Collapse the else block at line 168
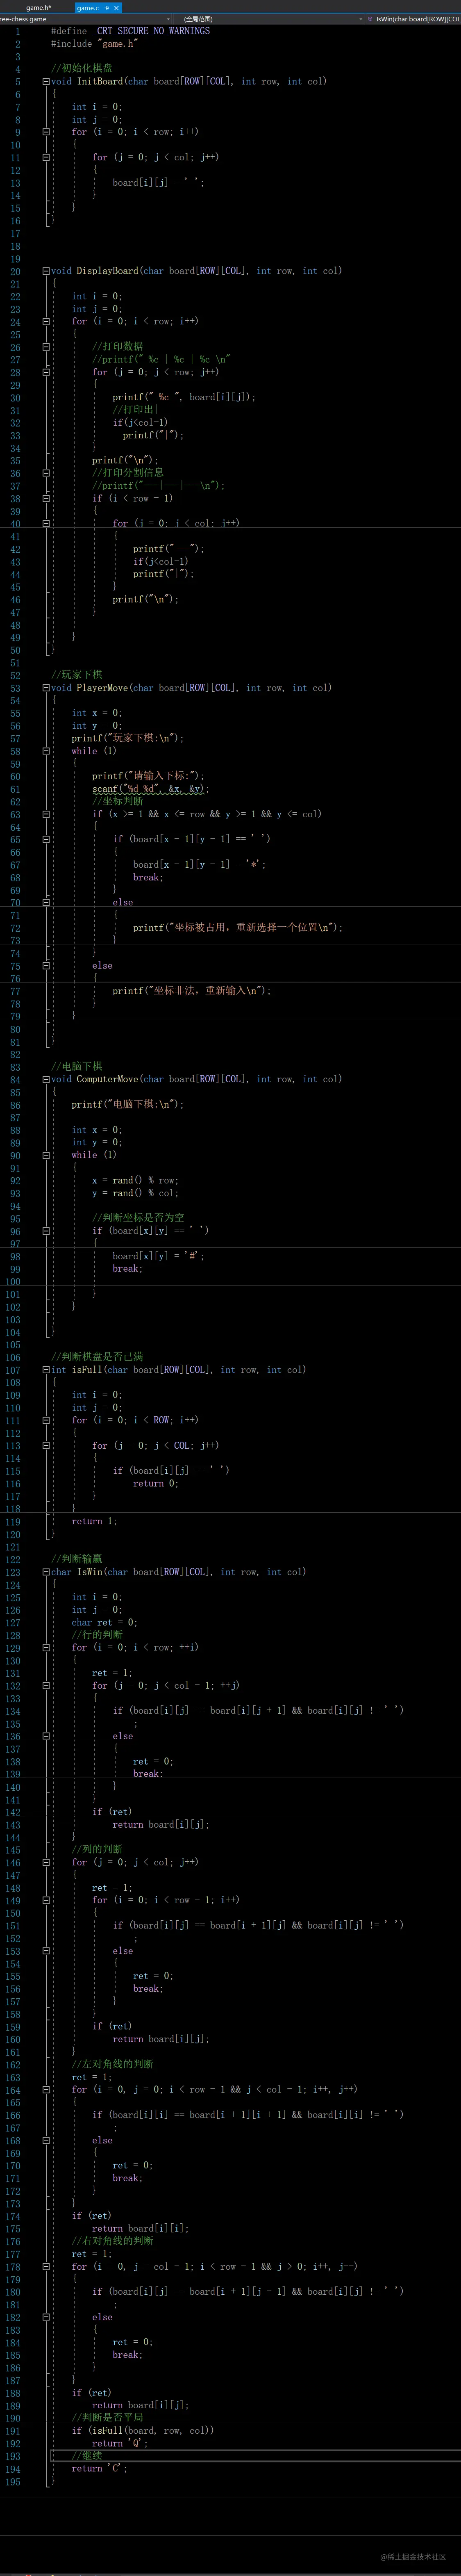Viewport: 461px width, 2576px height. click(46, 2140)
